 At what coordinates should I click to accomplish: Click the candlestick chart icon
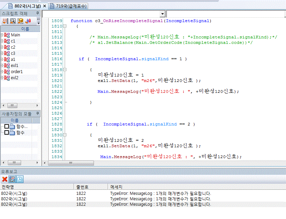point(28,21)
